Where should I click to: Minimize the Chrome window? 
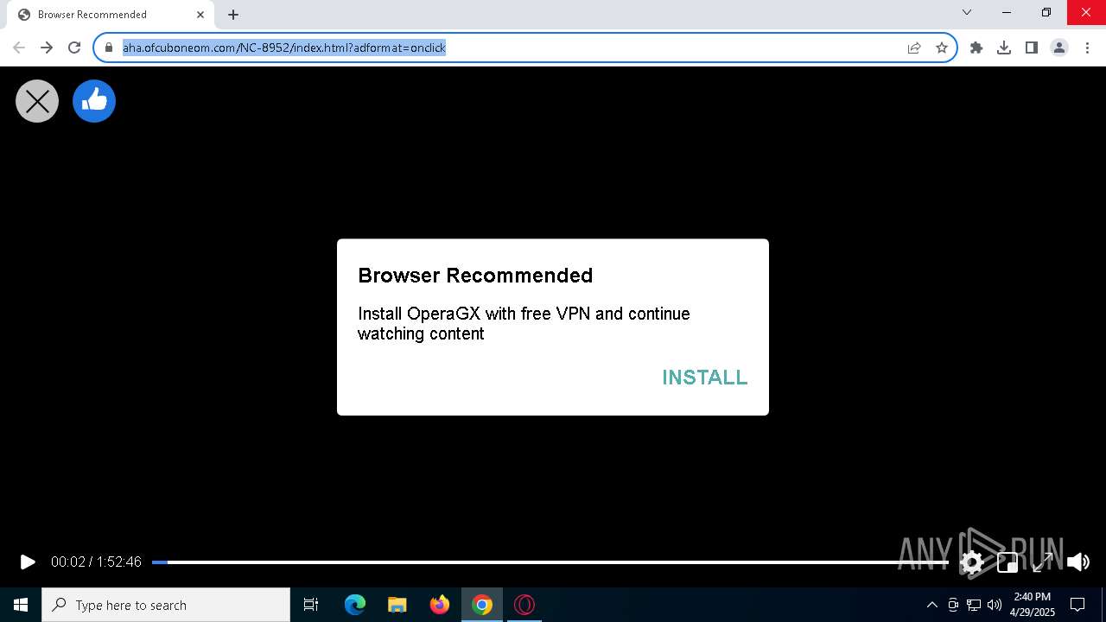click(x=1007, y=12)
